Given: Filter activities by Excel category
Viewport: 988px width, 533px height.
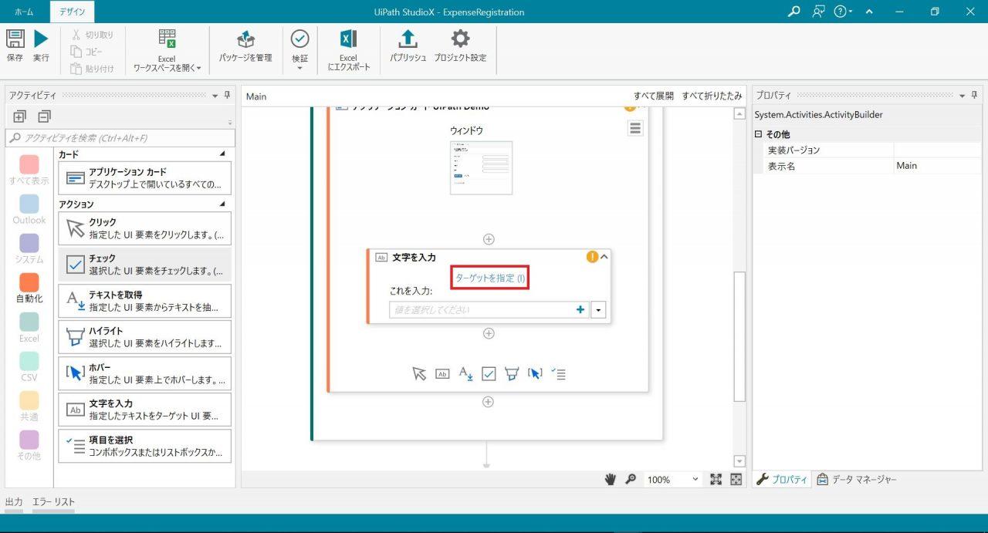Looking at the screenshot, I should point(29,327).
